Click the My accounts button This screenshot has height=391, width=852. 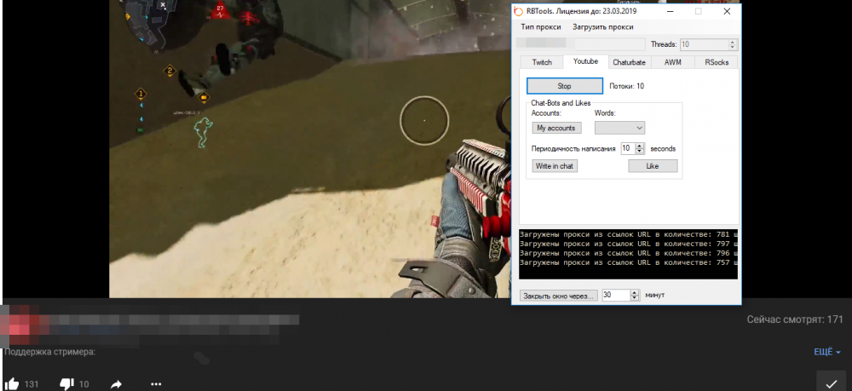pyautogui.click(x=556, y=128)
